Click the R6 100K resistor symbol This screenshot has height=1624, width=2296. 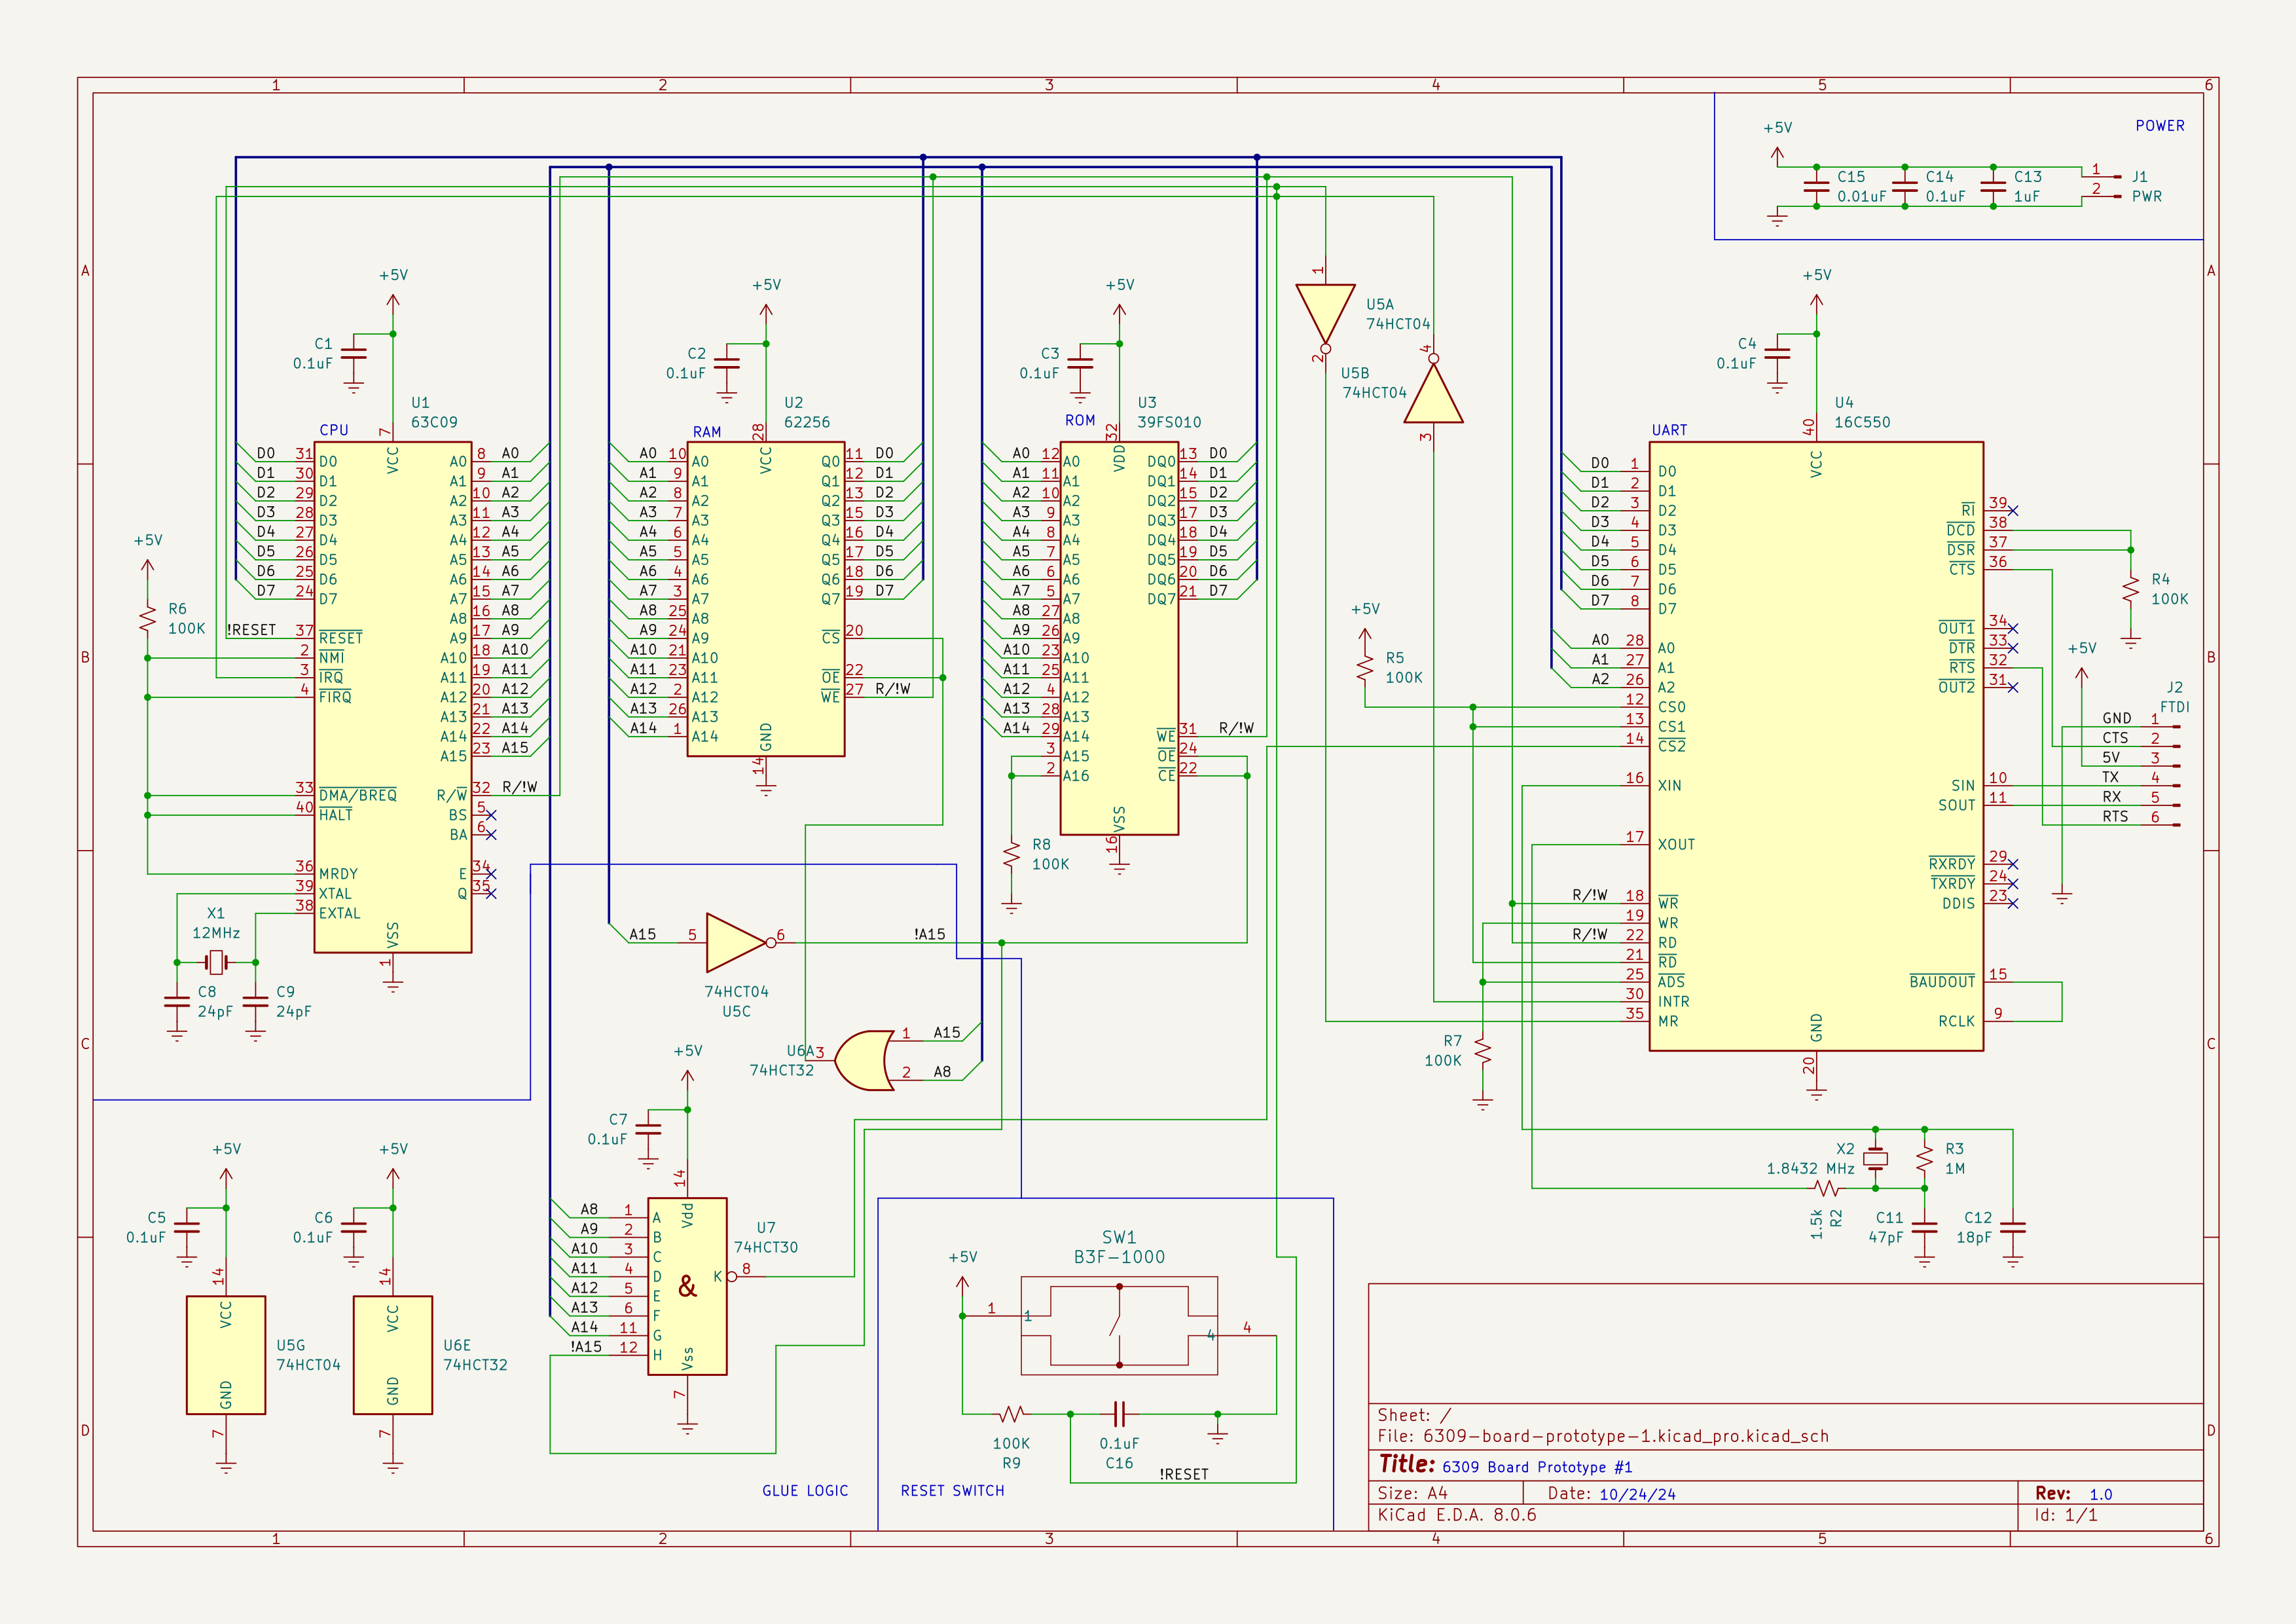click(x=148, y=617)
